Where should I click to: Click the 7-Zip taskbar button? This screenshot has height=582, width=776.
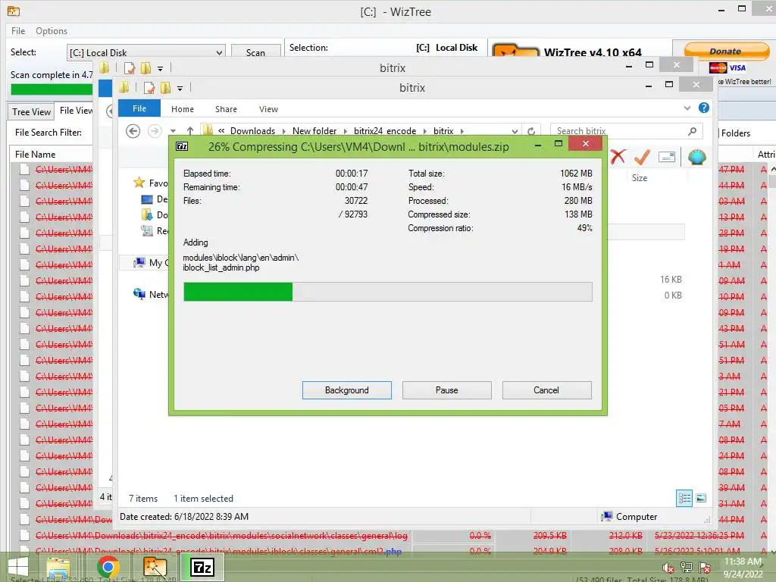click(202, 567)
